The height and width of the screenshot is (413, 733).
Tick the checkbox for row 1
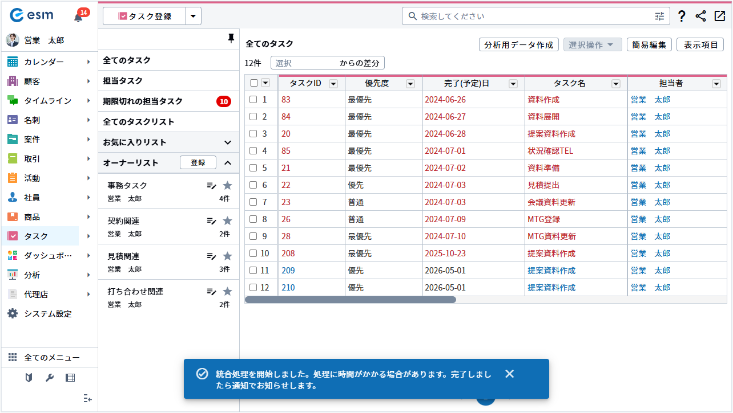pyautogui.click(x=253, y=100)
